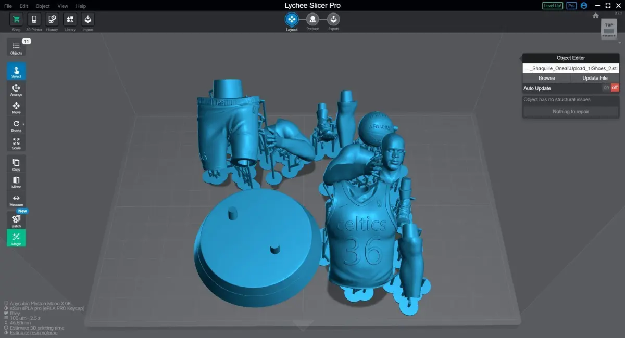Activate the Measure tool
The height and width of the screenshot is (338, 625).
(16, 200)
